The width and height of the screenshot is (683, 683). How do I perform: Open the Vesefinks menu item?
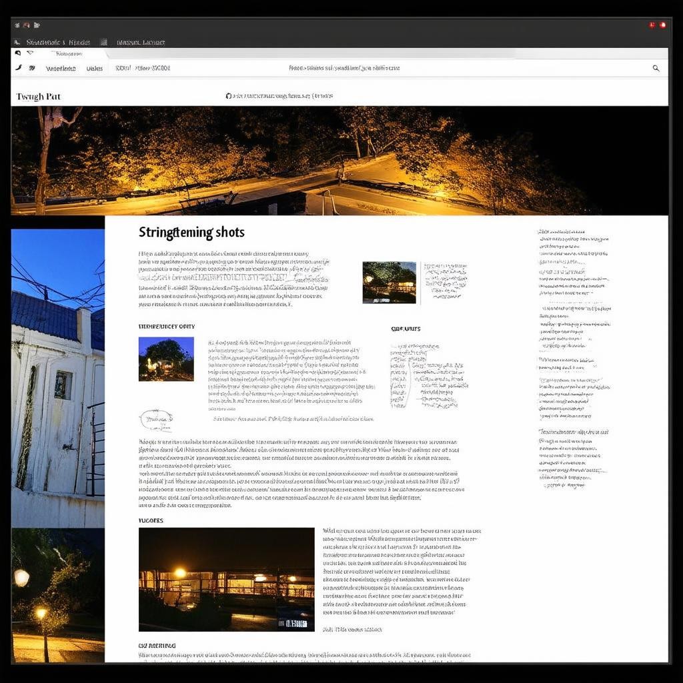click(61, 68)
